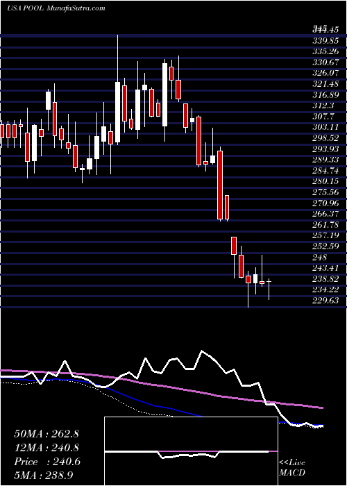The image size is (347, 486).
Task: Click the 326.07 price axis label
Action: point(325,73)
